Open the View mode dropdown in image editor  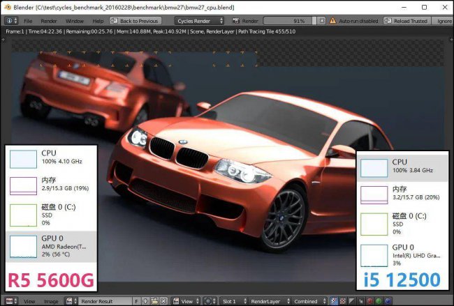[x=186, y=301]
